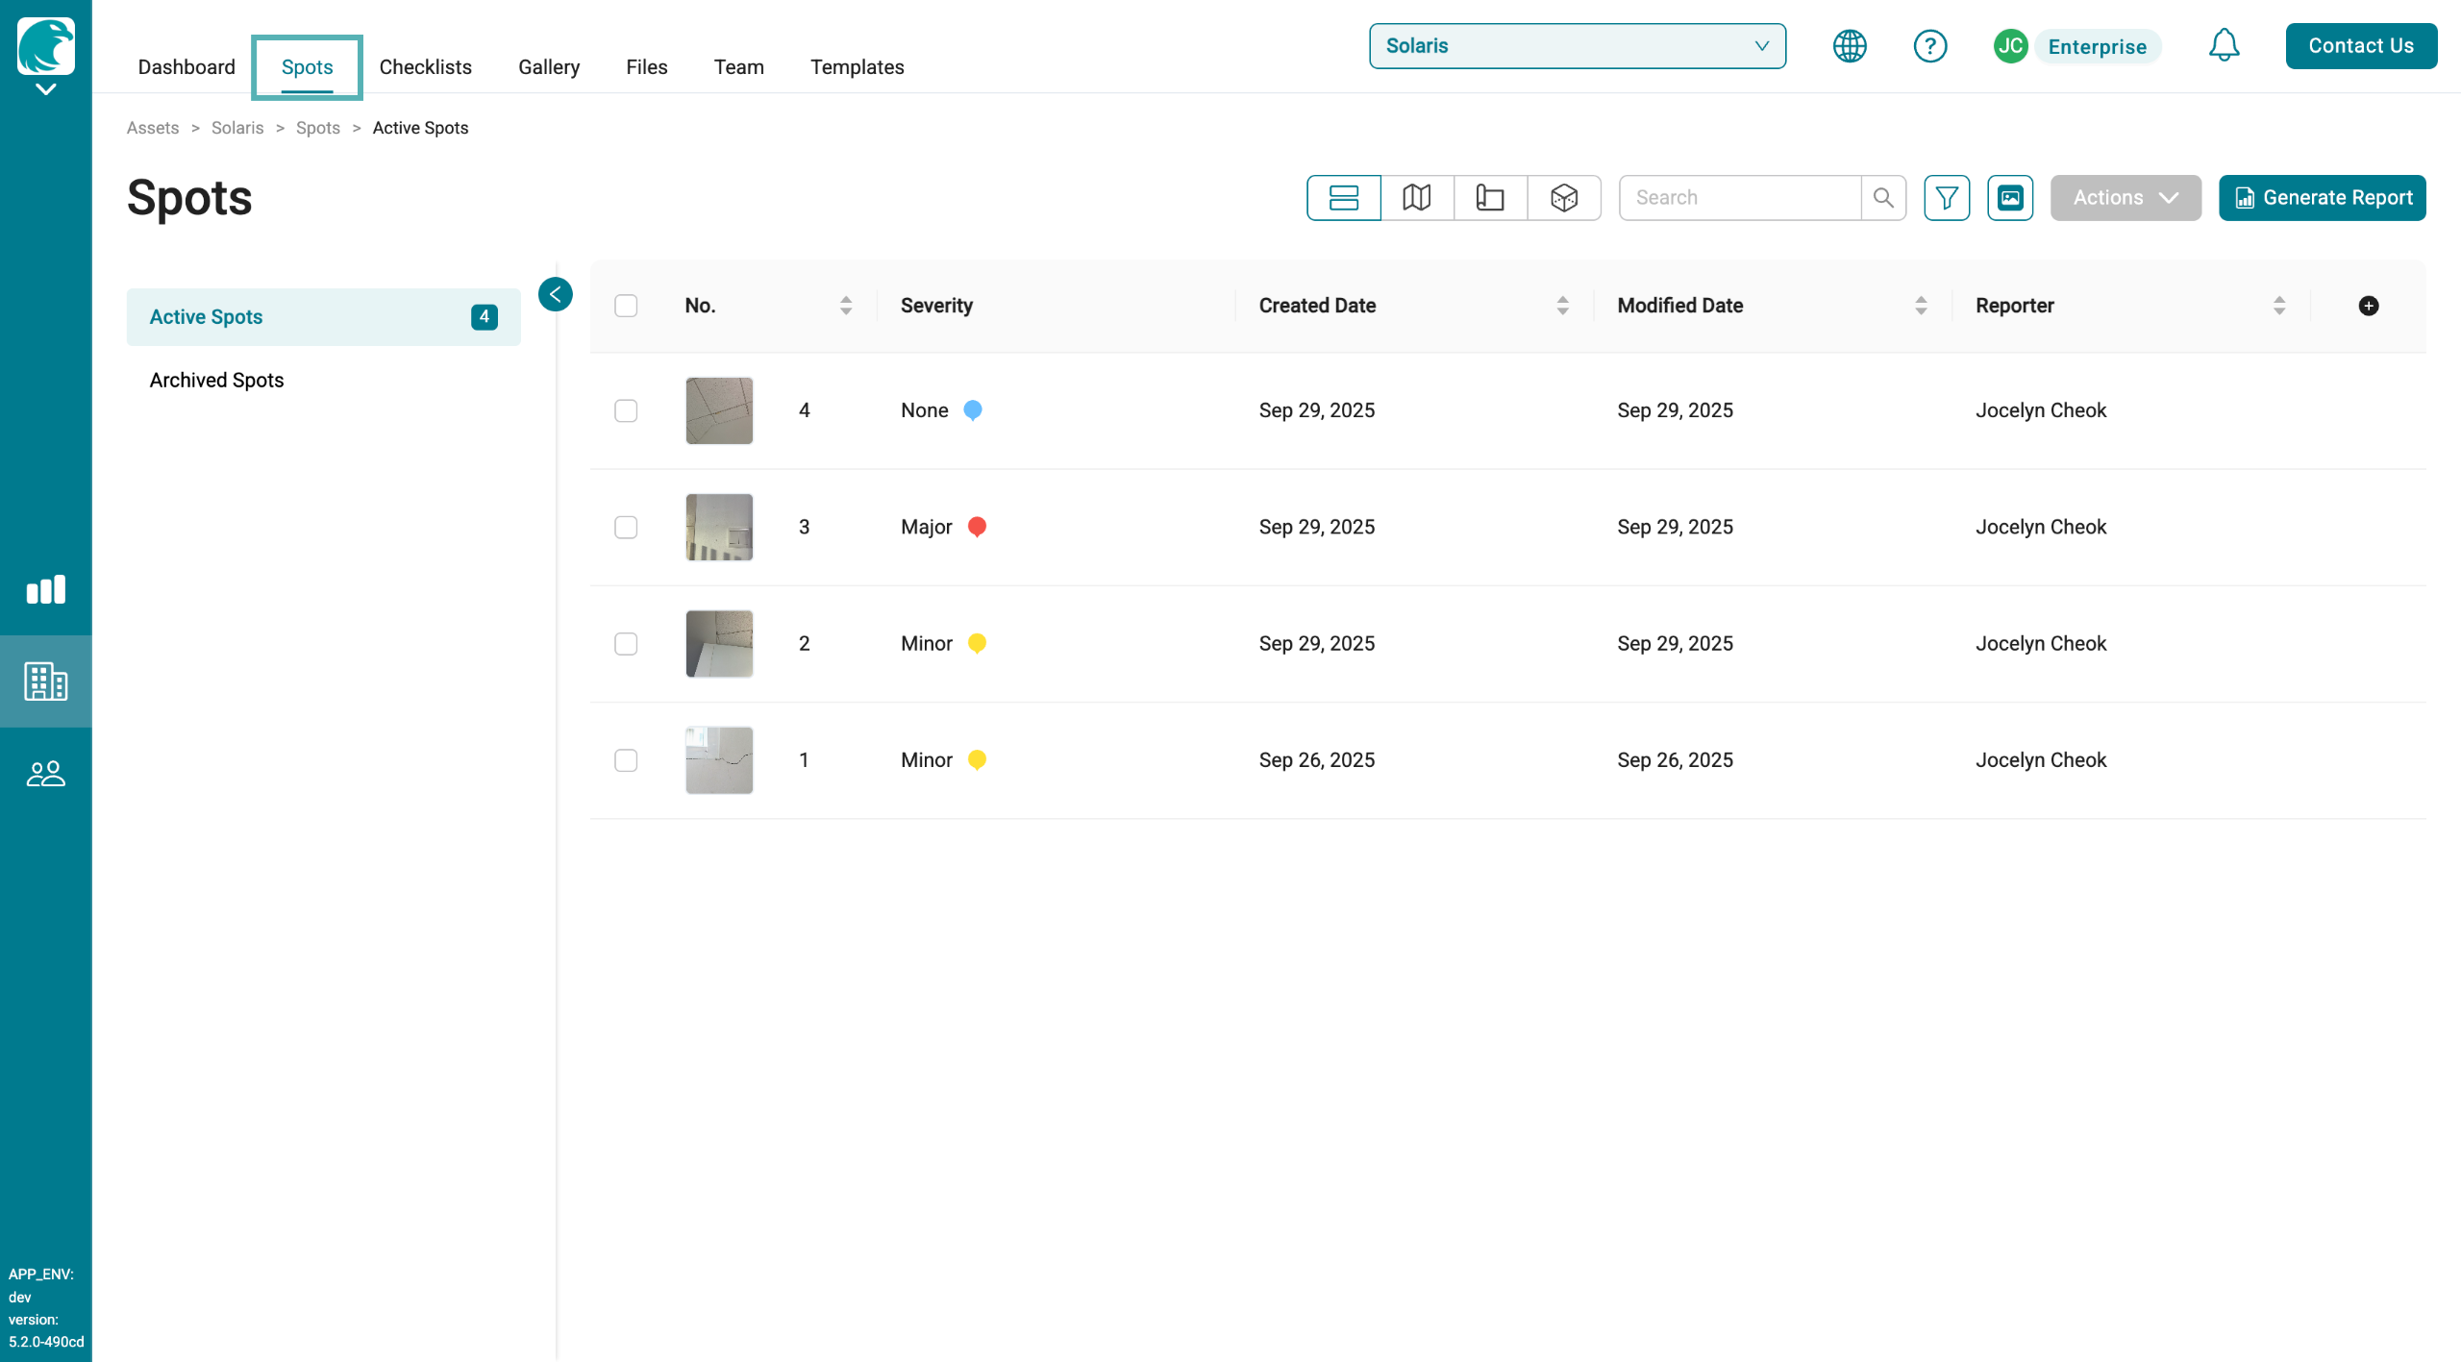Switch to floor plan view icon
Viewport: 2461px width, 1362px height.
1490,198
